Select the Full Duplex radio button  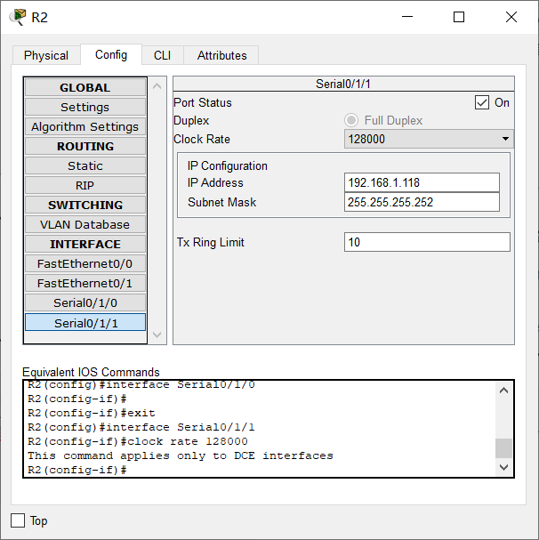click(x=351, y=120)
